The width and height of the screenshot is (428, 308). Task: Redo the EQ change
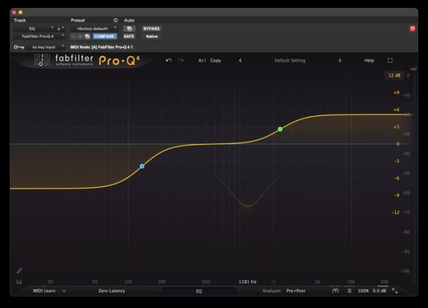pos(181,61)
